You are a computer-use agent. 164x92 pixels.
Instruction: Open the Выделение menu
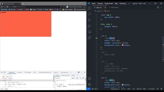(109, 3)
